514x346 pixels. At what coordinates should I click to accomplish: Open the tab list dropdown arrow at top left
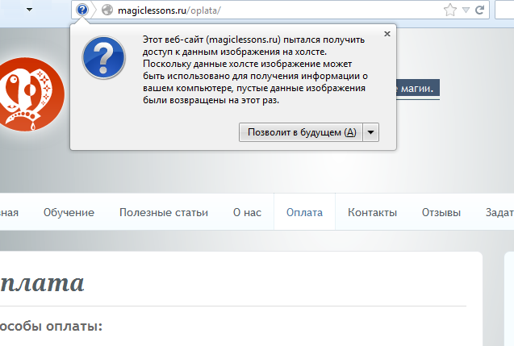point(29,10)
